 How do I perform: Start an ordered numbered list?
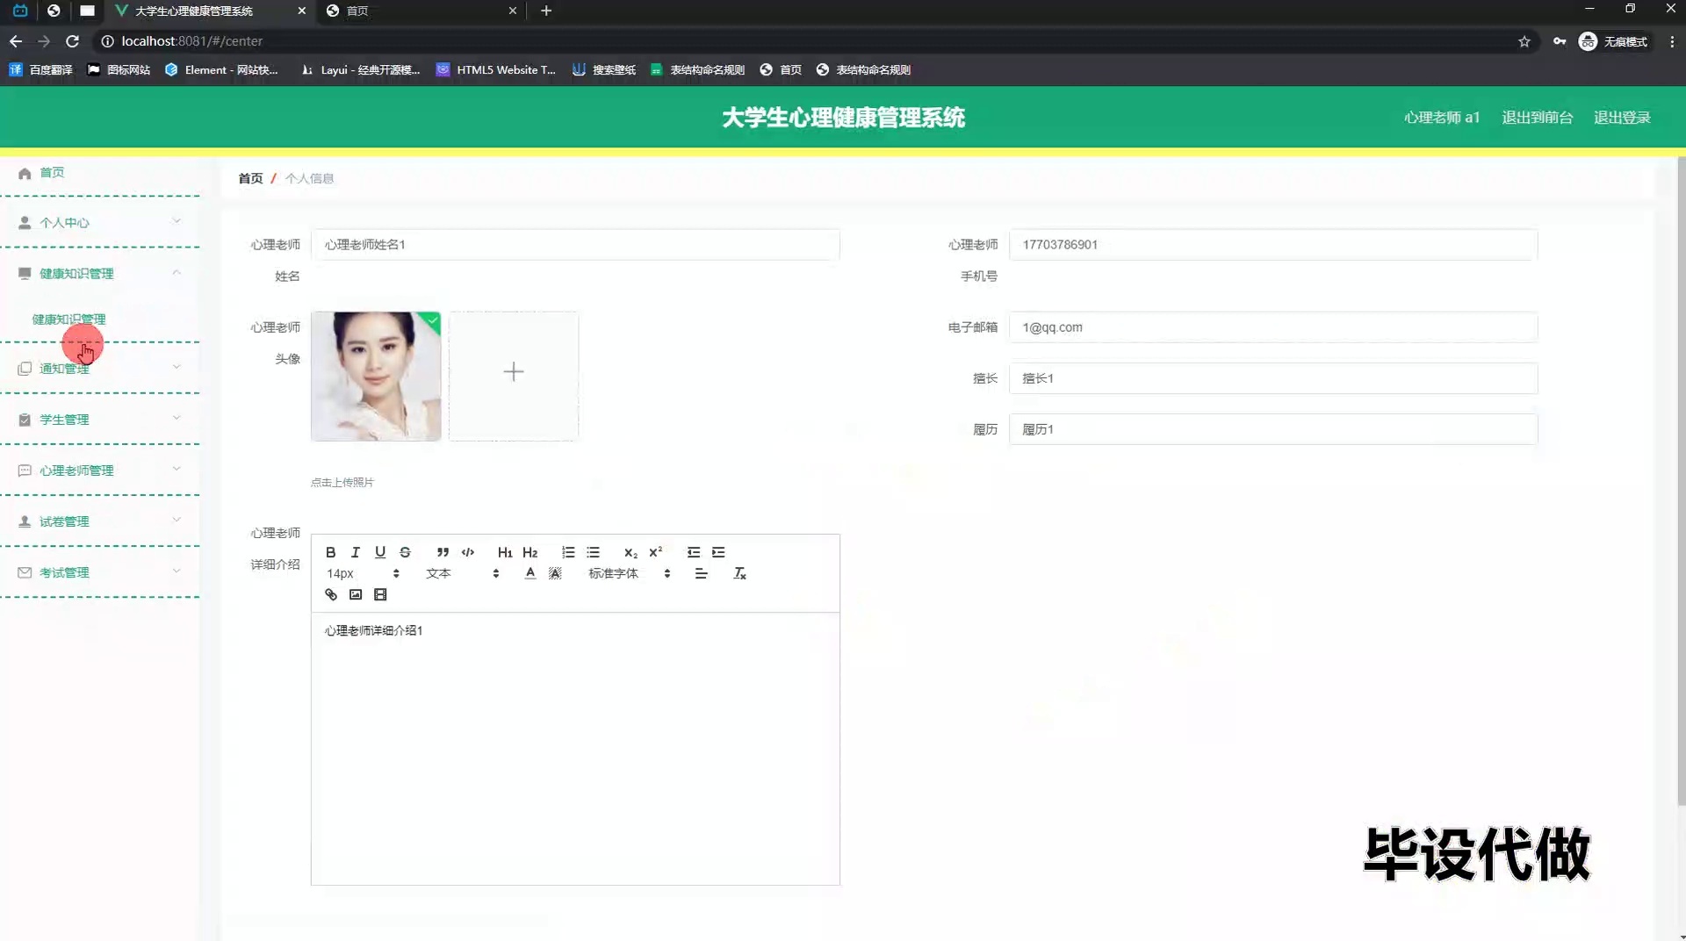(x=568, y=552)
